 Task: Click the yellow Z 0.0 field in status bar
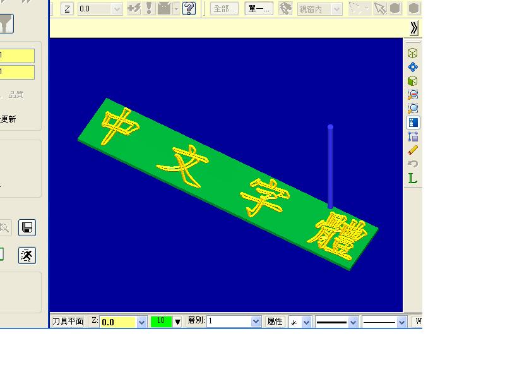[x=118, y=322]
